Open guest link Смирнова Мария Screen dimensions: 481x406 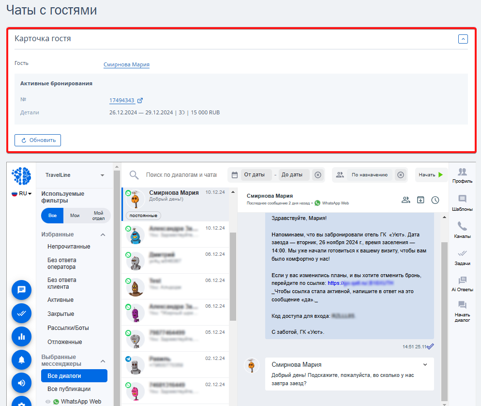[126, 64]
